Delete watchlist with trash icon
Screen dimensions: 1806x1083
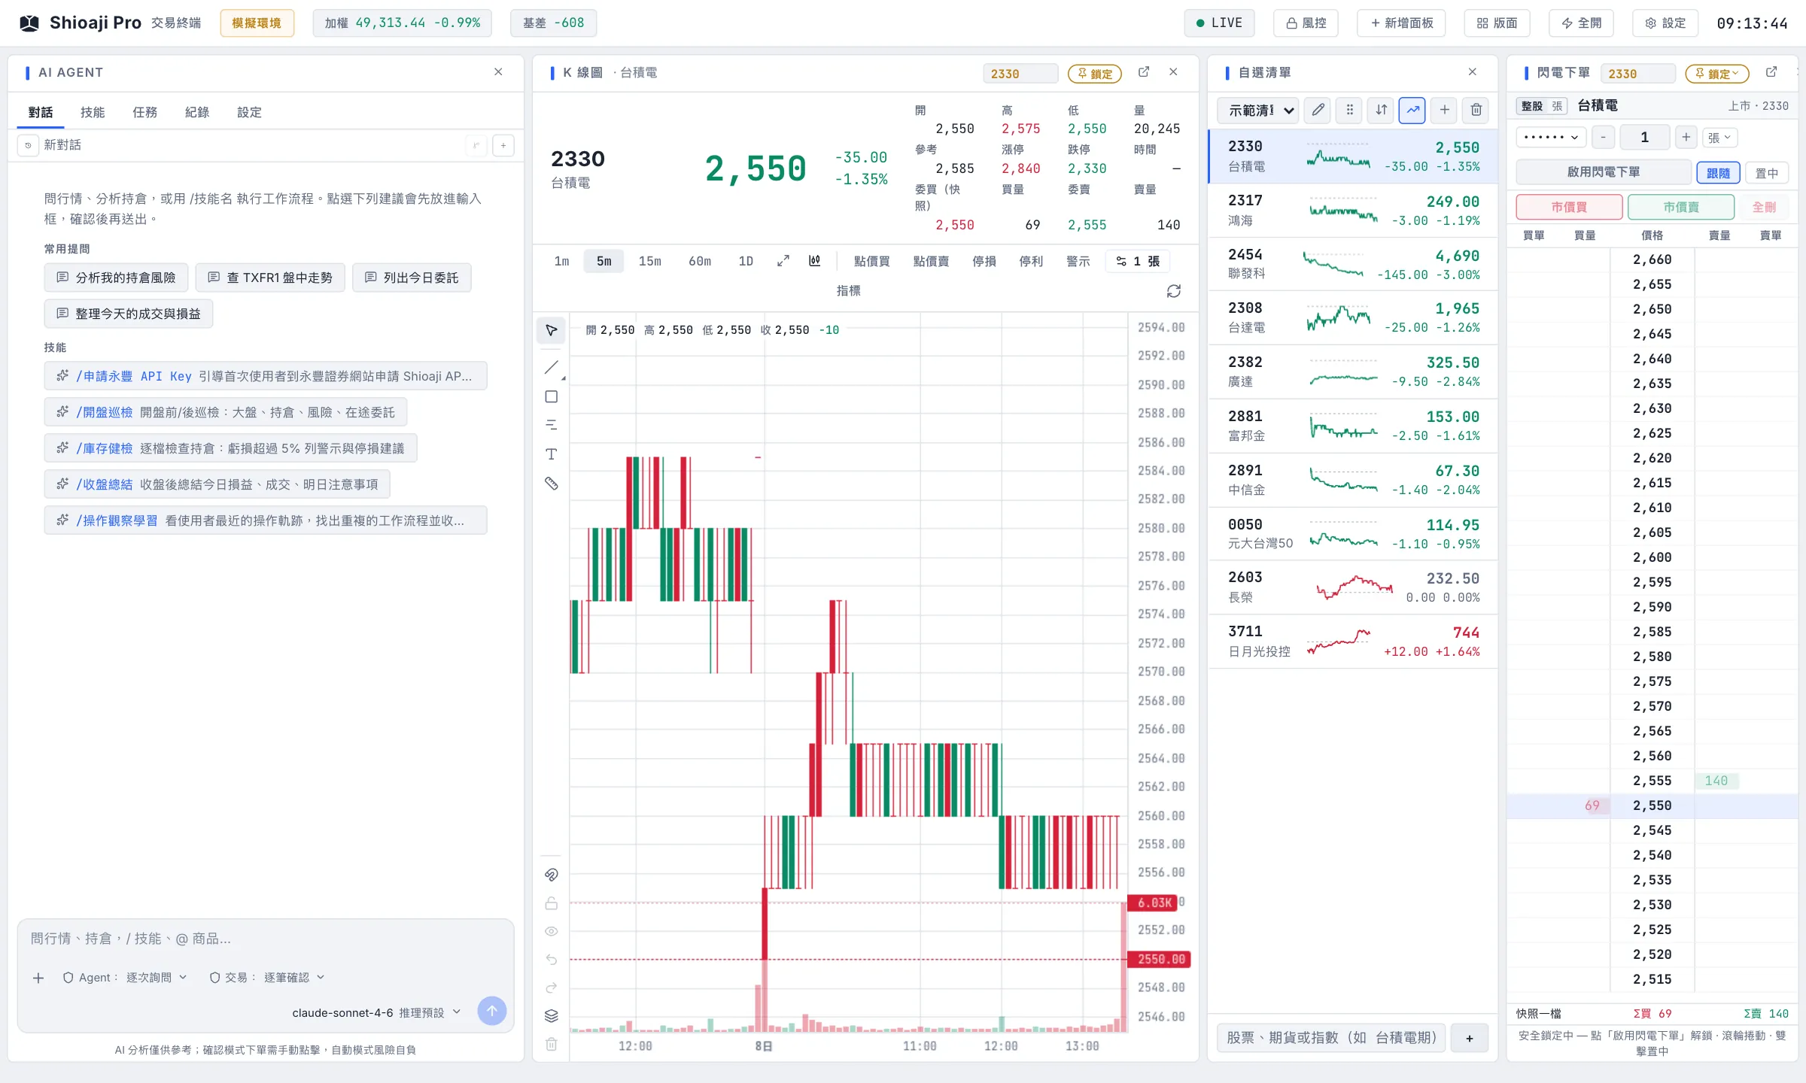point(1476,111)
